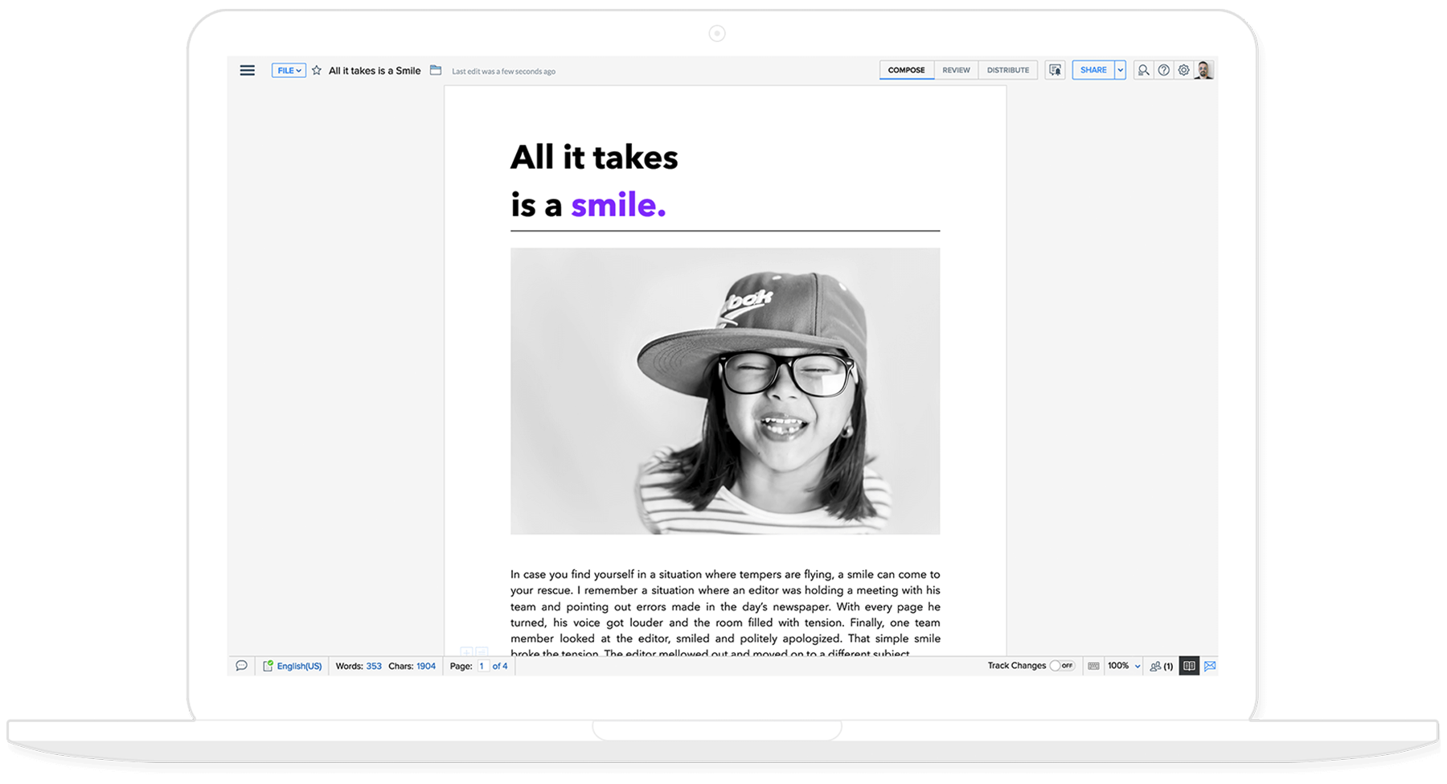Open the 100% zoom dropdown
1447x784 pixels.
coord(1124,666)
